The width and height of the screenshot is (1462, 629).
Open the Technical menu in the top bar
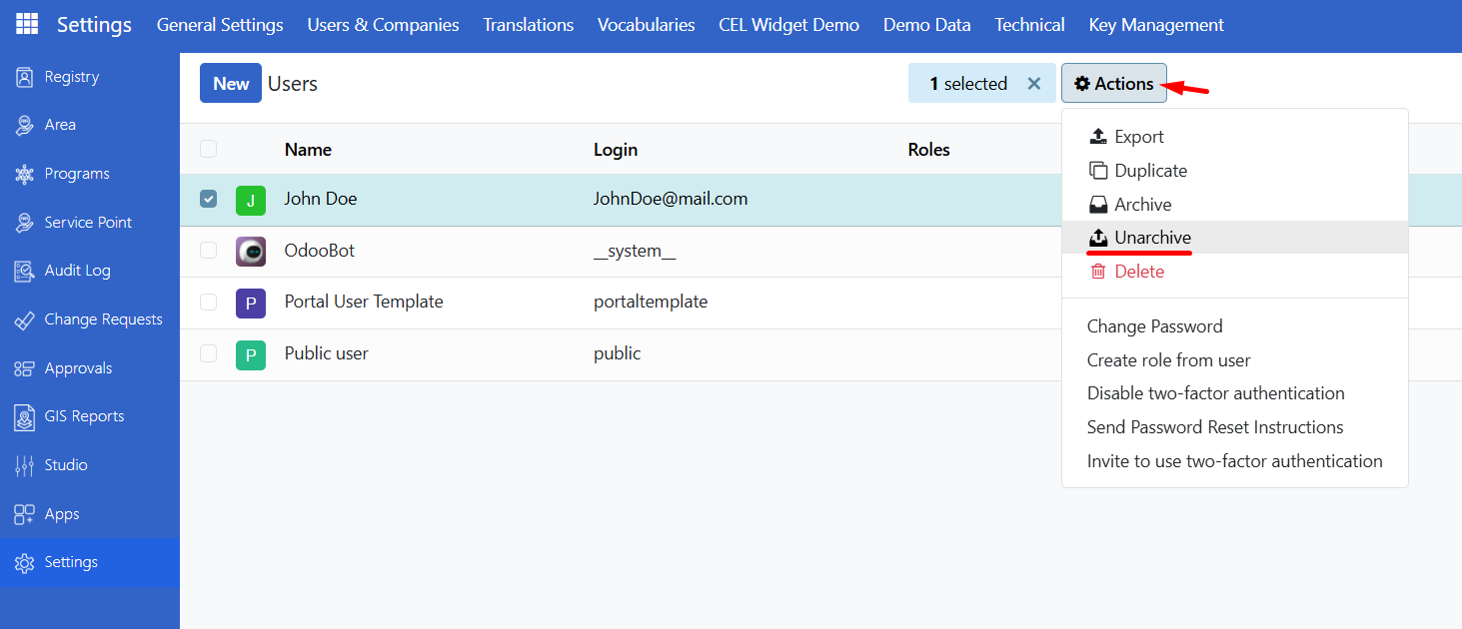[x=1029, y=24]
